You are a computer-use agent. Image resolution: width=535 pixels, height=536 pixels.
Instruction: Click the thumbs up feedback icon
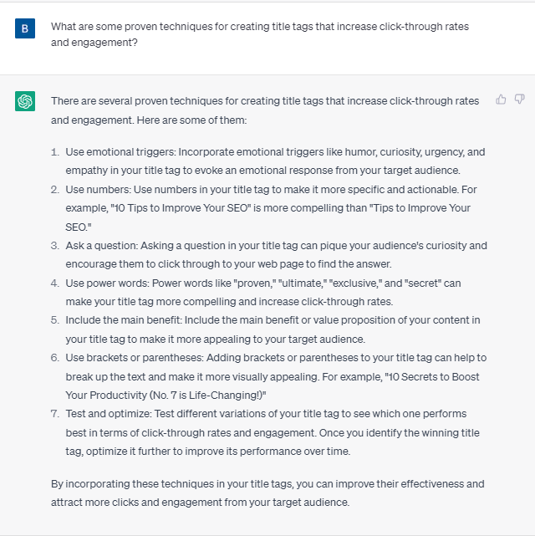(x=501, y=100)
